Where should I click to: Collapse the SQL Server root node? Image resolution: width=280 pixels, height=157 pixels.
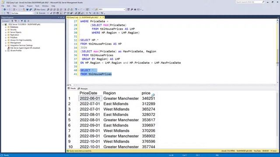coord(3,24)
